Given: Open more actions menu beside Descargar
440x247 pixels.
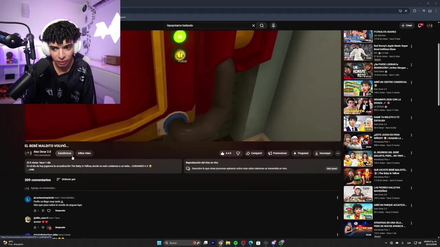Looking at the screenshot, I should 338,153.
